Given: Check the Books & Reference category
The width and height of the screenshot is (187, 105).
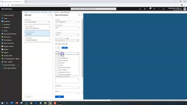Looking at the screenshot, I should pyautogui.click(x=57, y=58).
